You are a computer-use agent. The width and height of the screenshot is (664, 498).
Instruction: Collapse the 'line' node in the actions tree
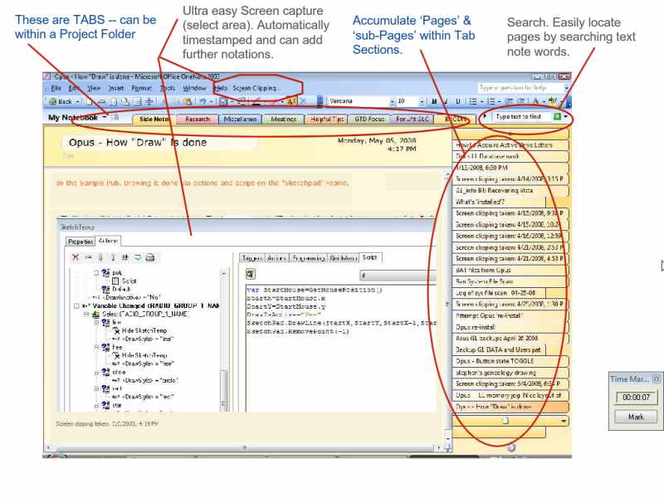pos(96,322)
